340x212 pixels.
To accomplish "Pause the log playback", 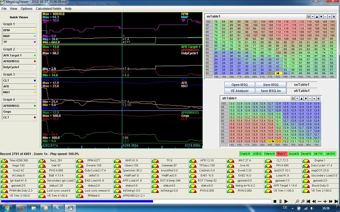I will click(280, 201).
